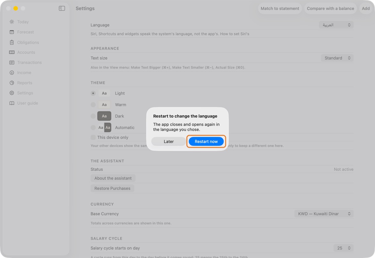This screenshot has height=258, width=375.
Task: Click the book icon beside User guide
Action: [x=12, y=103]
